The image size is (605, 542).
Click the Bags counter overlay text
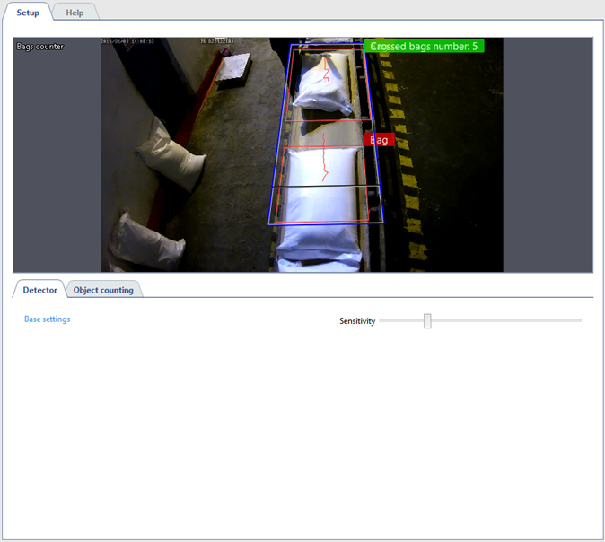point(40,46)
